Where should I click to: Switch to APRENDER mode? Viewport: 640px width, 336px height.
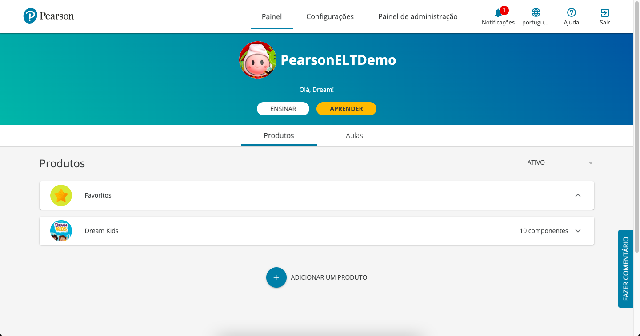click(346, 109)
